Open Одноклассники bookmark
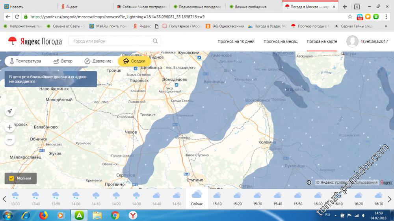 pos(225,26)
